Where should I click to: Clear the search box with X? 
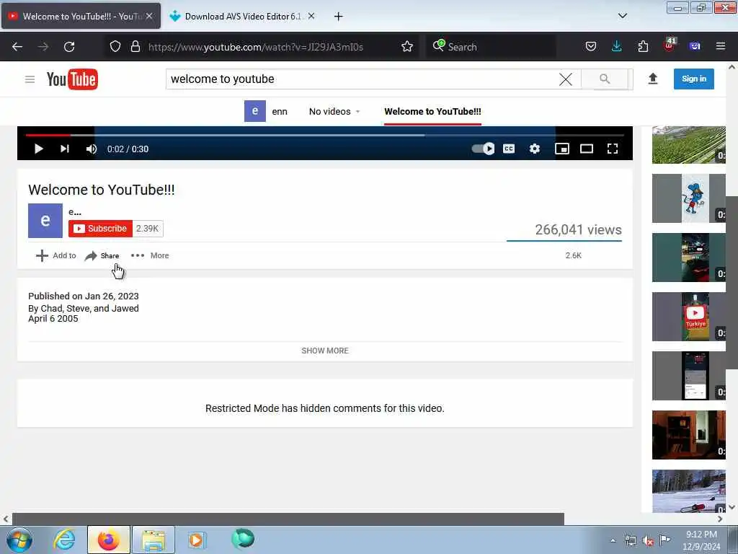(566, 79)
